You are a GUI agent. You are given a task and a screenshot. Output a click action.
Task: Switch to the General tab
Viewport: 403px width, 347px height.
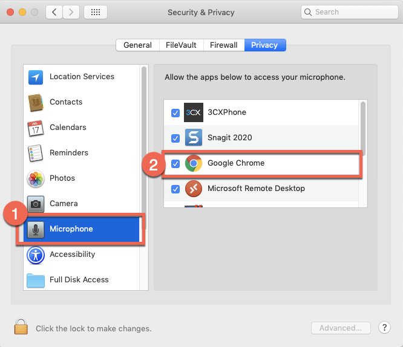[137, 45]
